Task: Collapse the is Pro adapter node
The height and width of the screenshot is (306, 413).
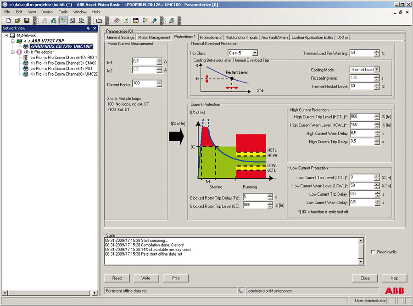Action: coord(12,52)
